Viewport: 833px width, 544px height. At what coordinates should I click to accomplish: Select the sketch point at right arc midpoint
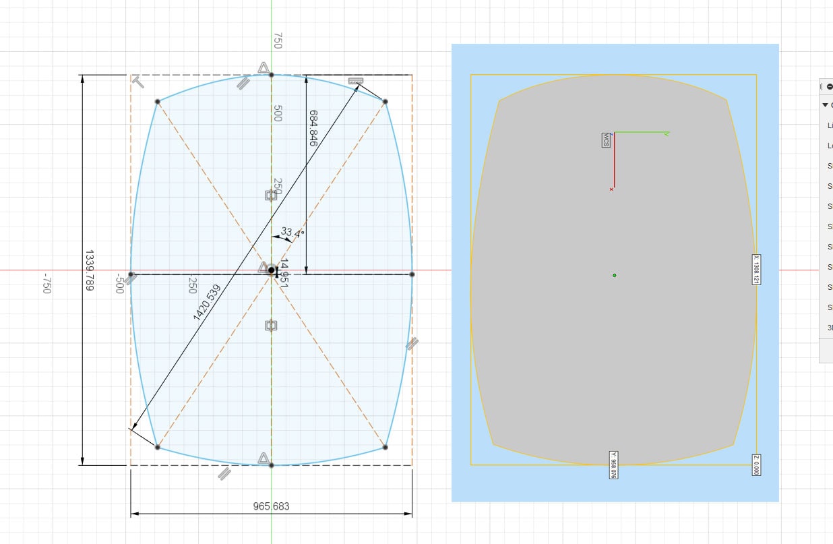pyautogui.click(x=412, y=274)
